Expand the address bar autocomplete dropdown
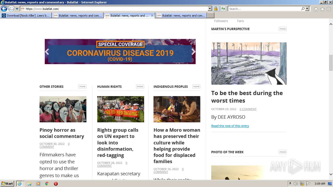Viewport: 333px width, 187px height. coord(210,9)
